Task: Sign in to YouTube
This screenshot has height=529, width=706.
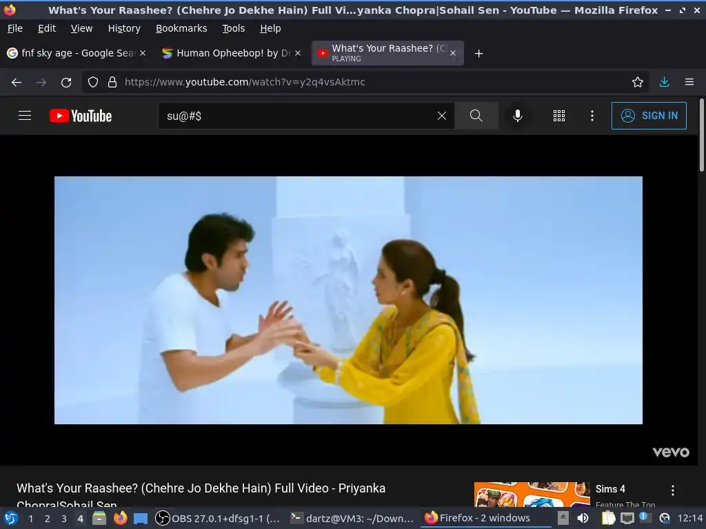Action: pyautogui.click(x=649, y=116)
